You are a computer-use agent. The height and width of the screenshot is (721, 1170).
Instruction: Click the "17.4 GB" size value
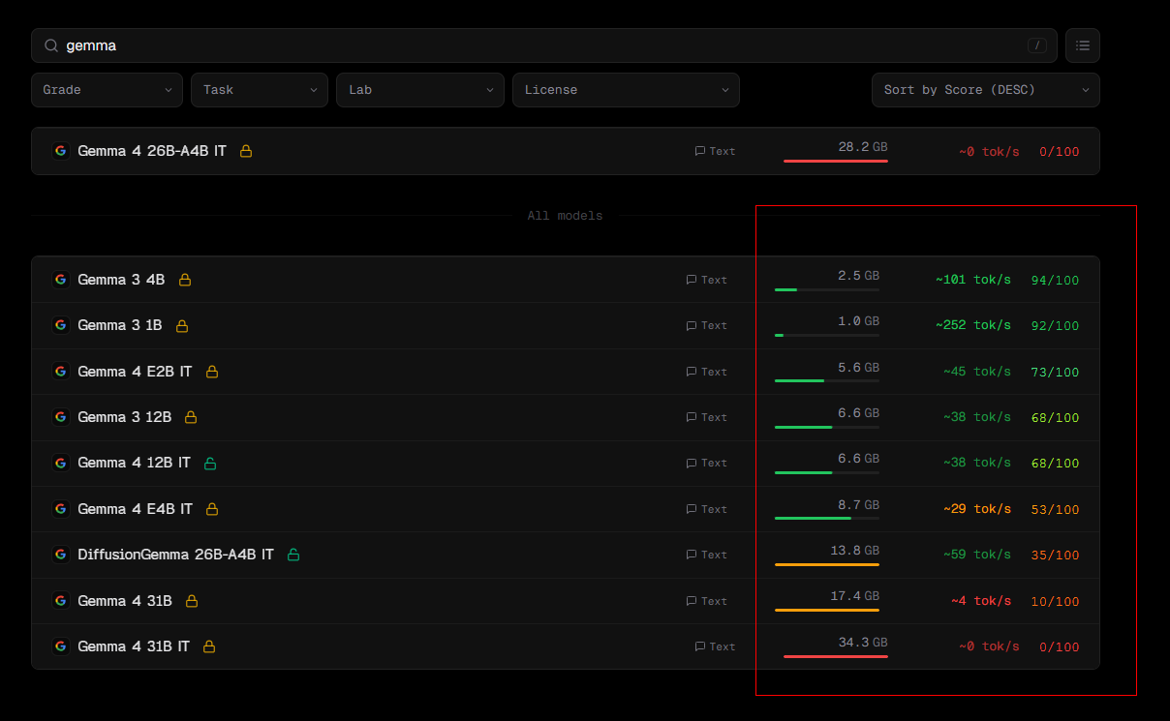[x=854, y=596]
